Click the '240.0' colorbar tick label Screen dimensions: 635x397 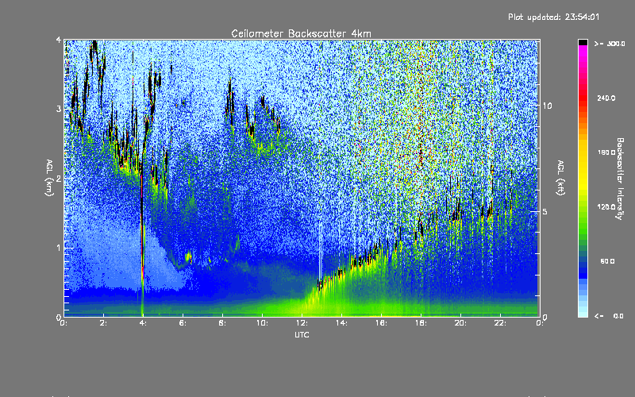(606, 98)
